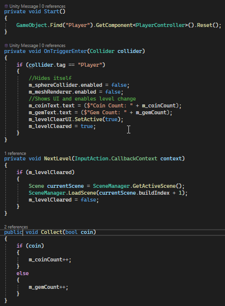Click the 'Unity Message' label above OnTriggerEnter
The height and width of the screenshot is (306, 225).
(24, 46)
